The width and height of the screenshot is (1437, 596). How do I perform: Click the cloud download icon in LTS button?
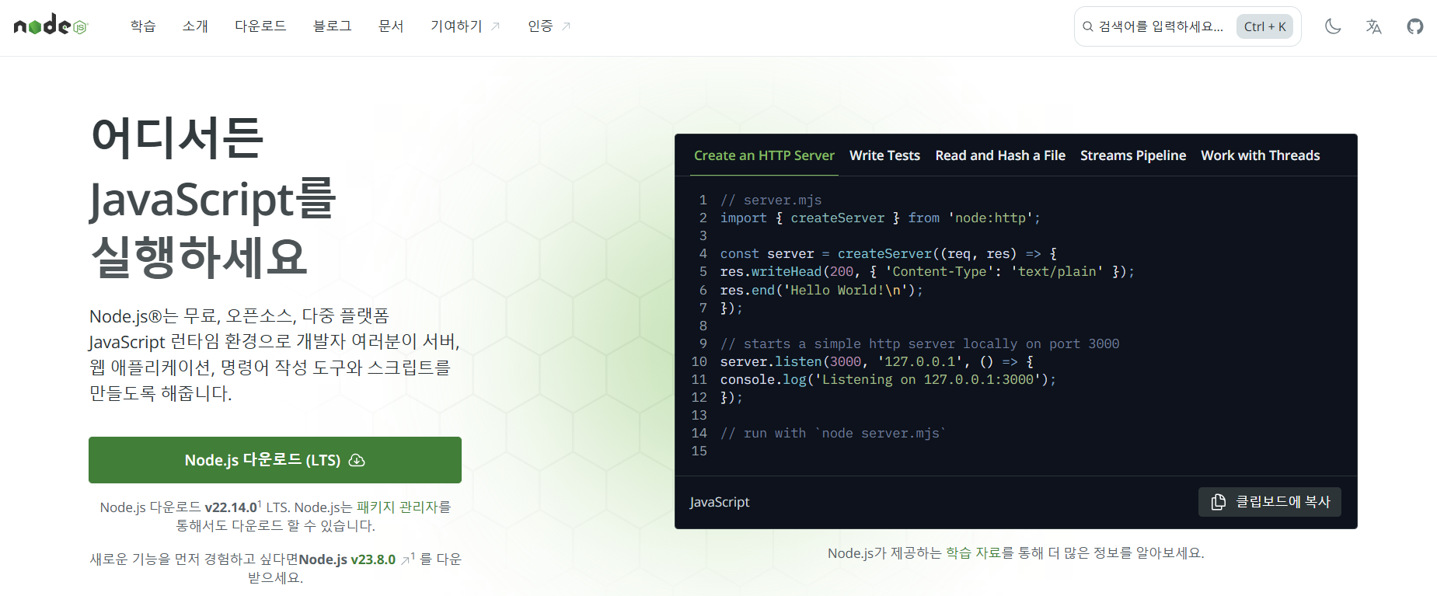pos(357,460)
